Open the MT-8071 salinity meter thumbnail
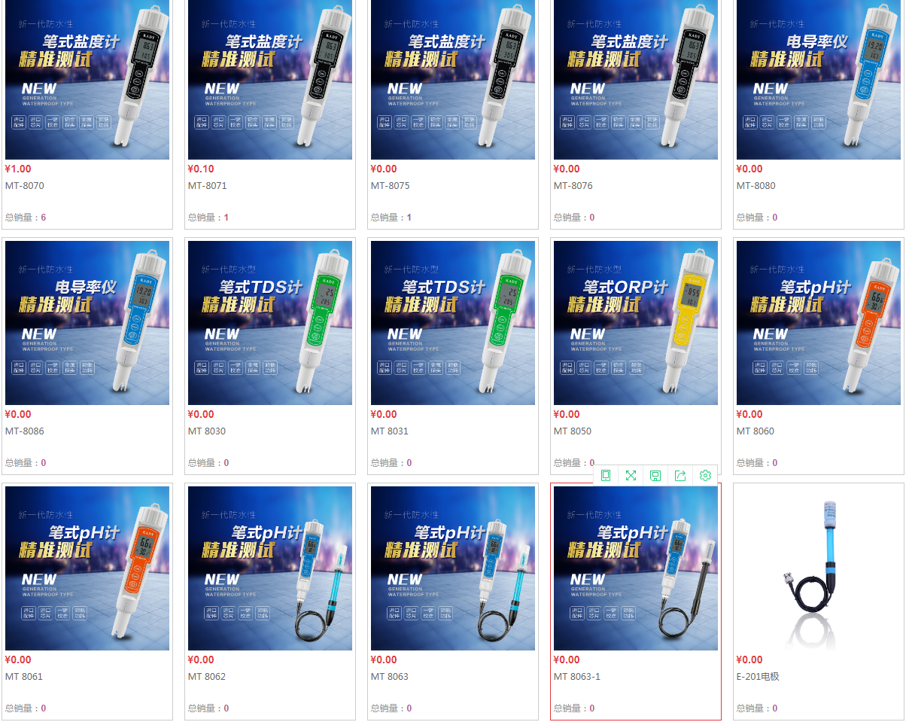The height and width of the screenshot is (722, 906). pyautogui.click(x=270, y=80)
